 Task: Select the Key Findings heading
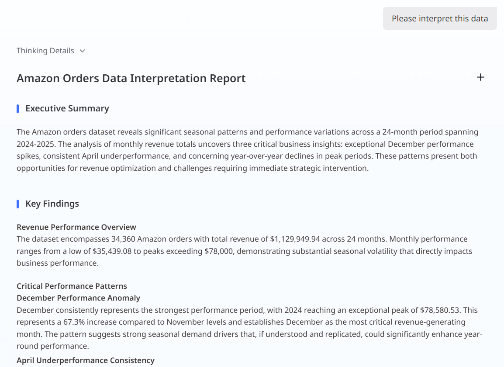(x=52, y=204)
